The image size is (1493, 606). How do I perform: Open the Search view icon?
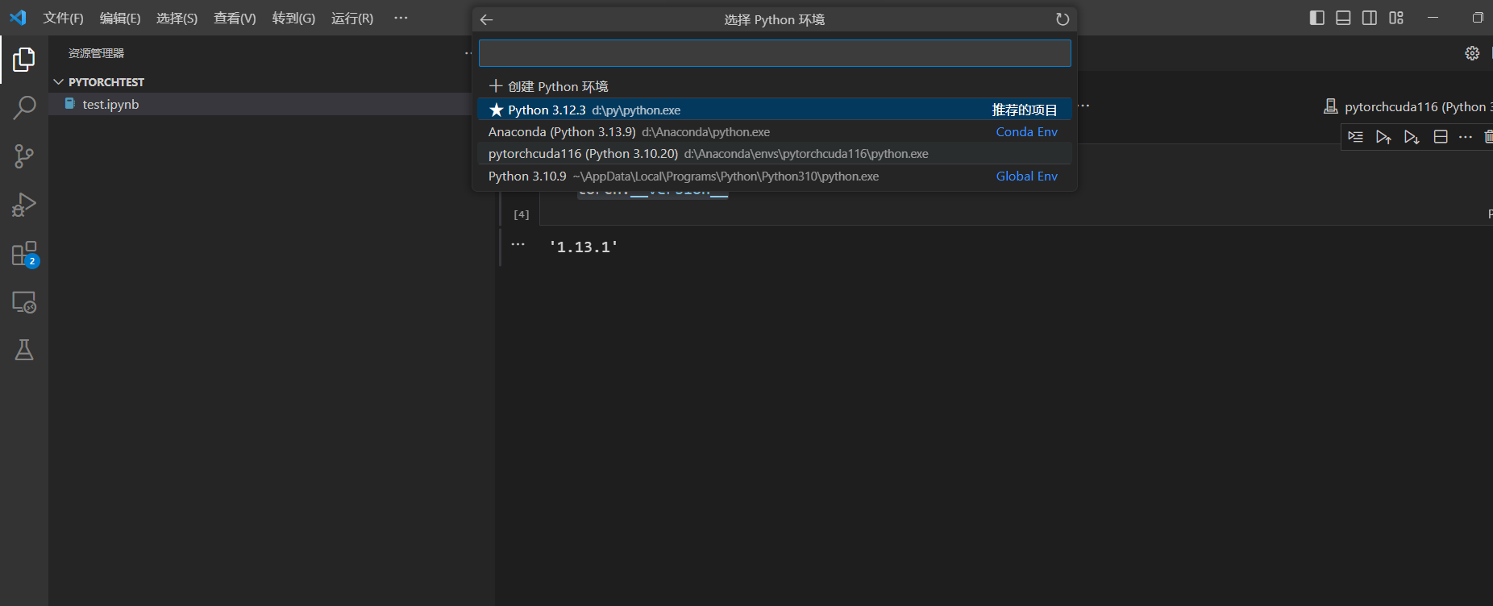[x=24, y=107]
